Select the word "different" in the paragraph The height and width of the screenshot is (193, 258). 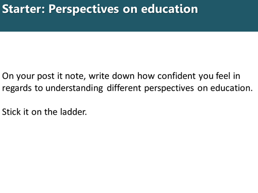(x=124, y=88)
